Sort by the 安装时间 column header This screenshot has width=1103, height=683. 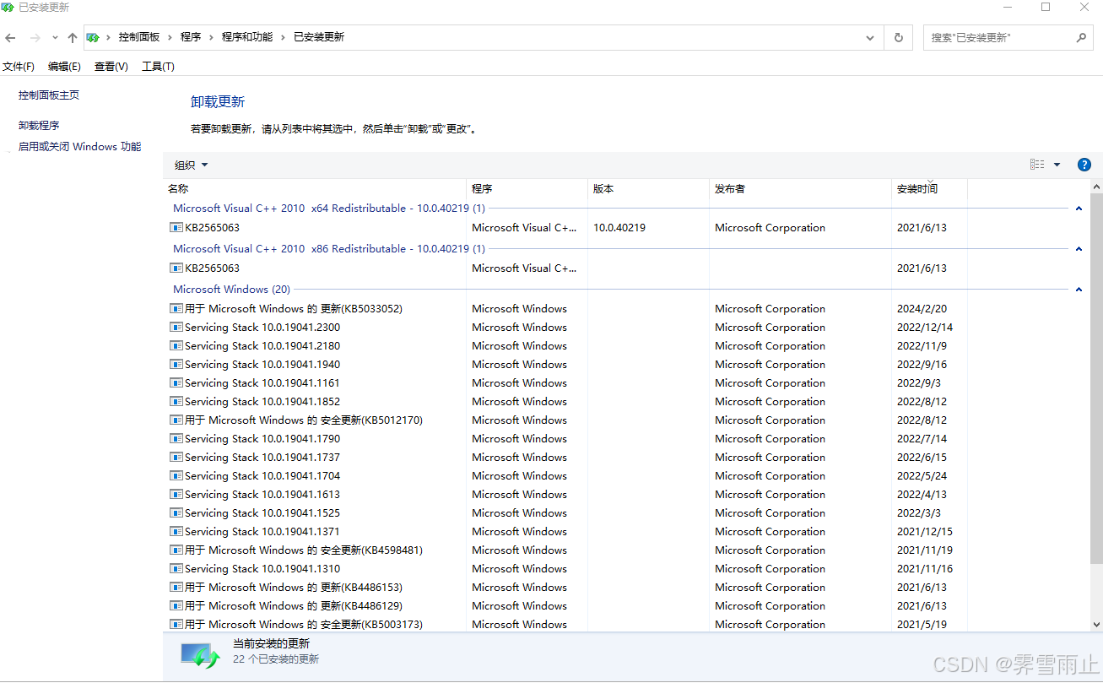point(929,189)
